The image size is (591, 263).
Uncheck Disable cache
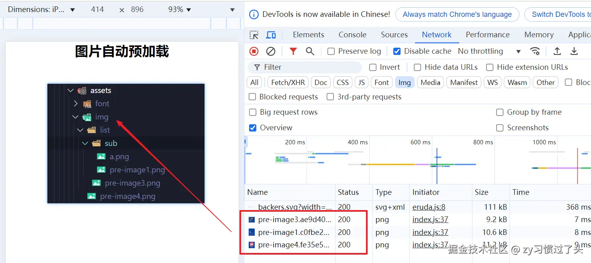pyautogui.click(x=397, y=51)
